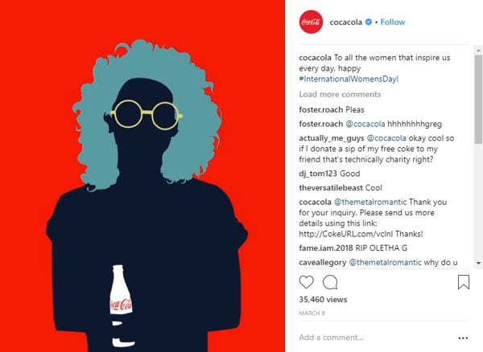This screenshot has width=483, height=352.
Task: Save the post with the bookmark icon
Action: [x=464, y=282]
